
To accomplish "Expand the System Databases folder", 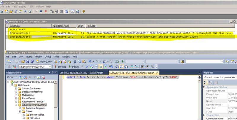I will [x=16, y=88].
